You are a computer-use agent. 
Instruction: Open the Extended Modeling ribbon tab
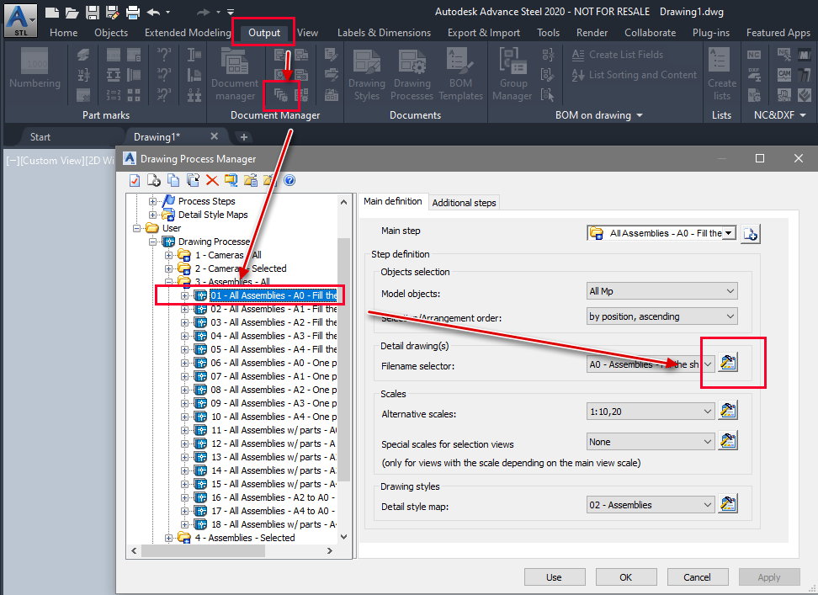tap(187, 33)
